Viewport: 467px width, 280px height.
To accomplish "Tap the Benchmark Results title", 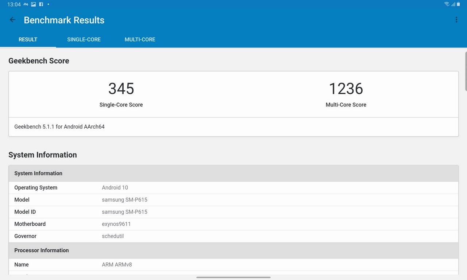I will pos(64,20).
